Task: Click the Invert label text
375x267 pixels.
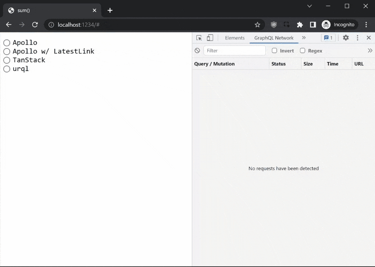Action: coord(287,51)
